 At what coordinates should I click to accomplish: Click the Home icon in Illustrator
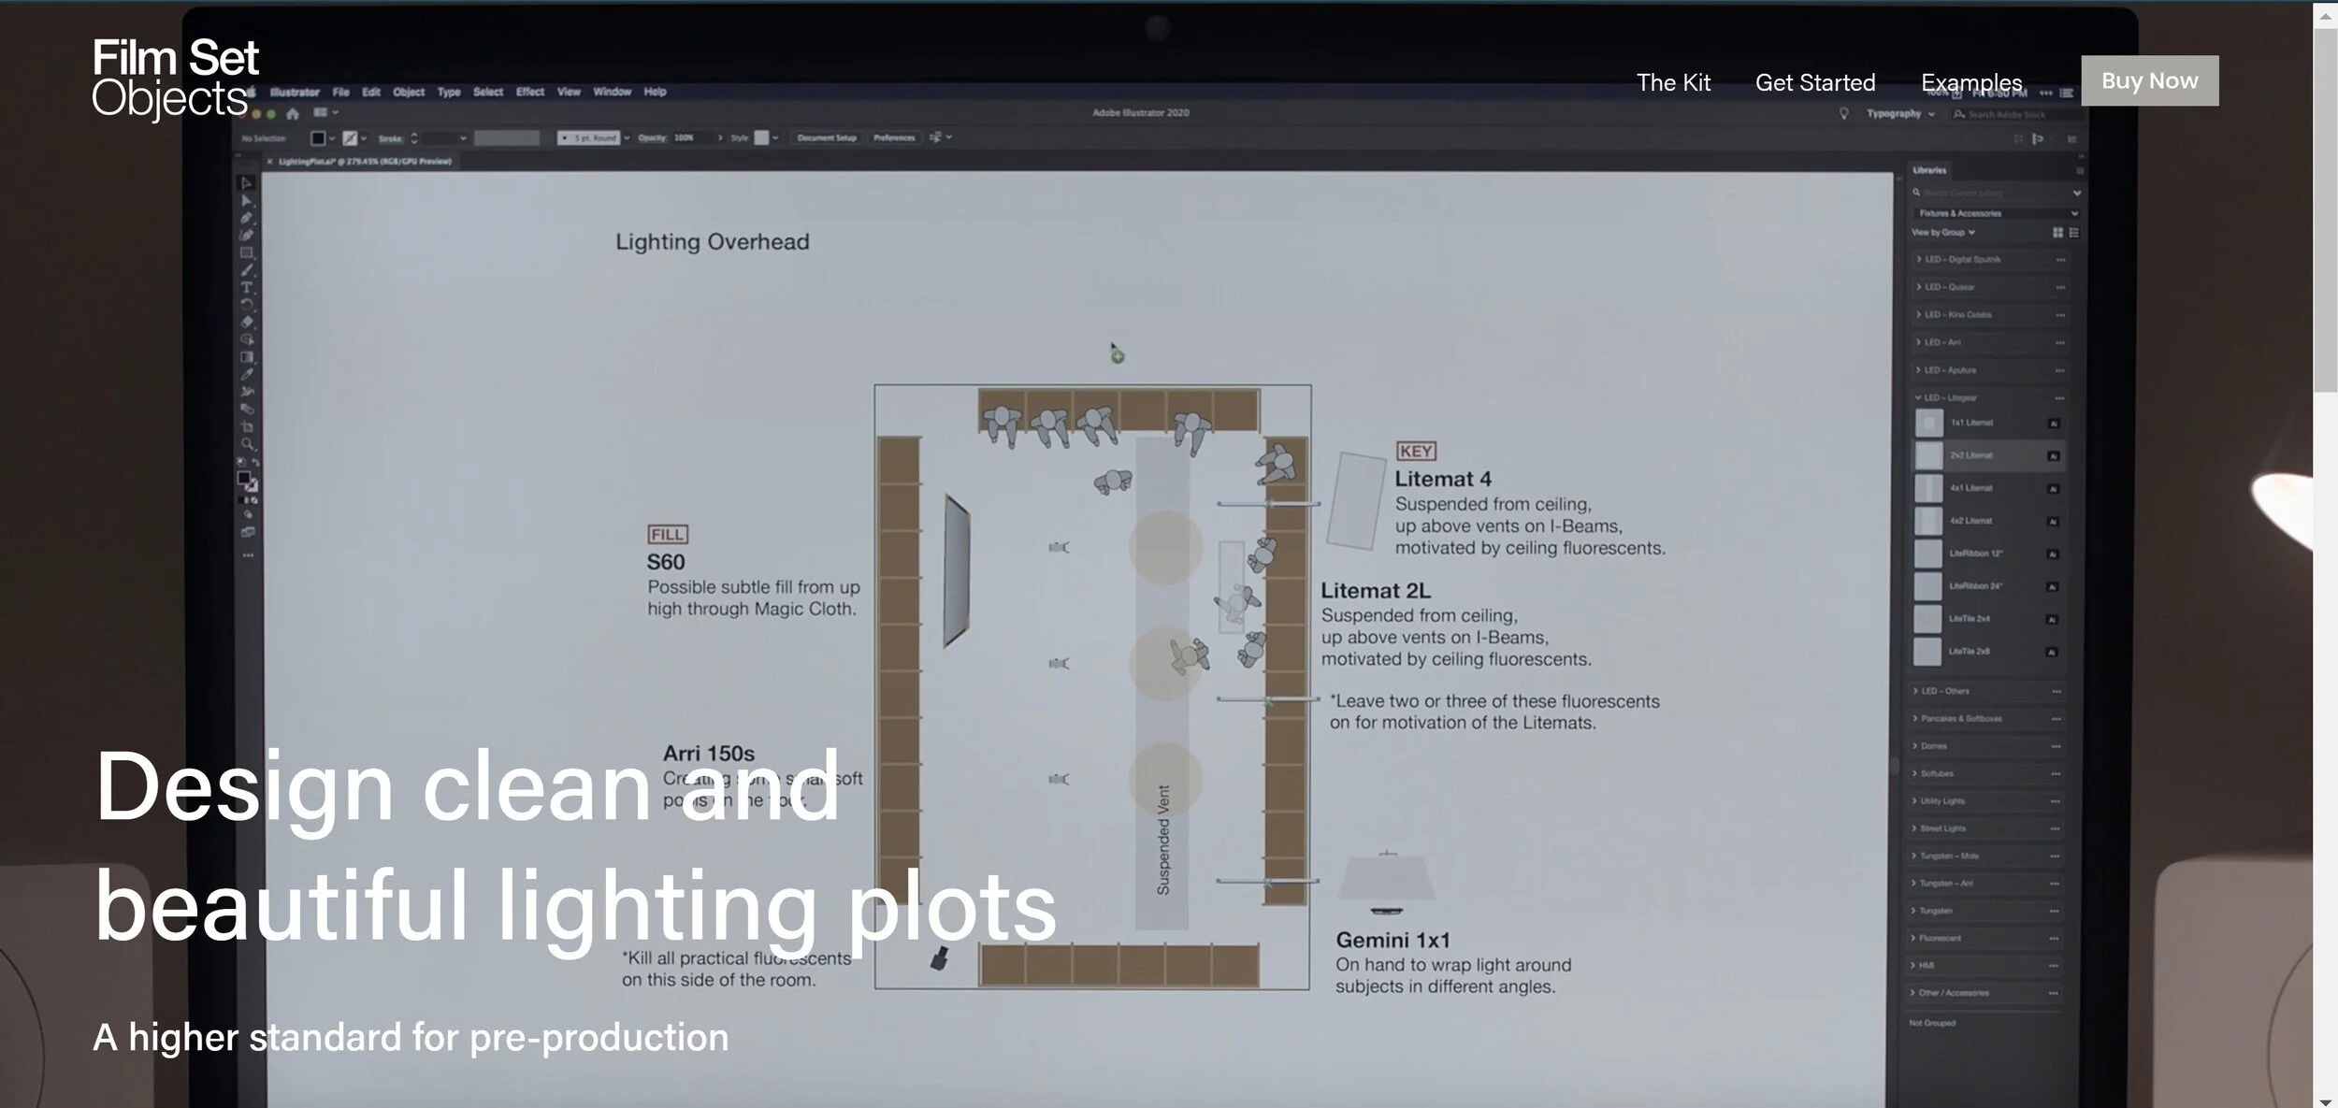coord(293,113)
